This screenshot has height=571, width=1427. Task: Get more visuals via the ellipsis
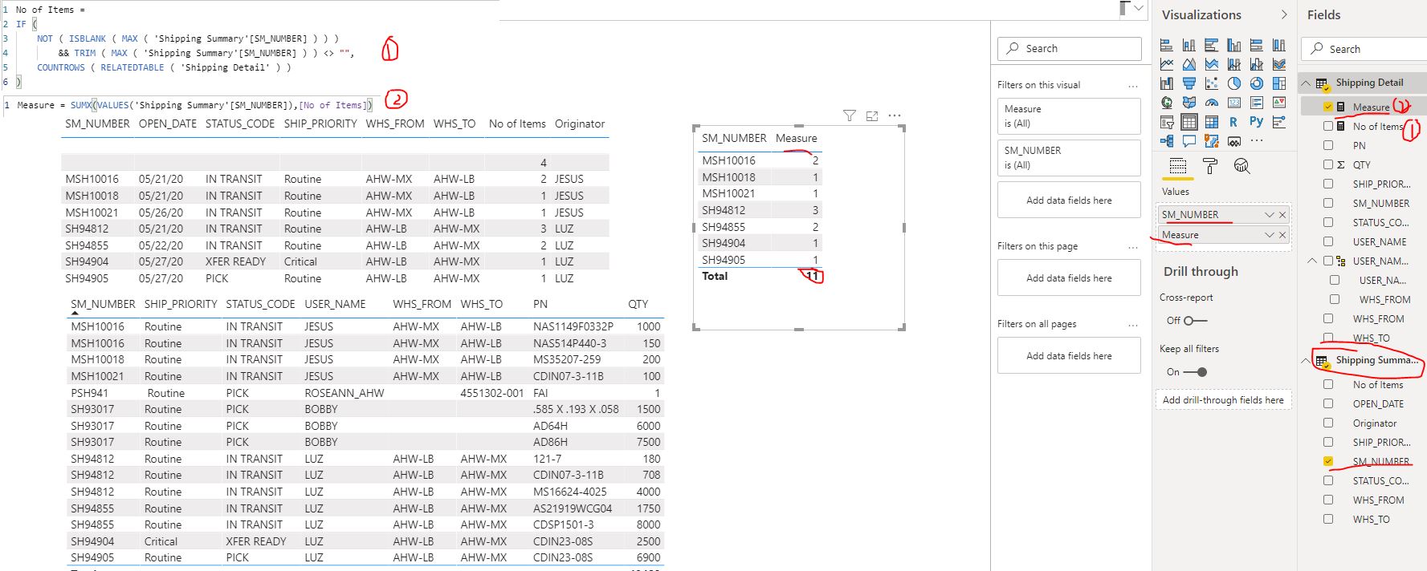click(1257, 141)
